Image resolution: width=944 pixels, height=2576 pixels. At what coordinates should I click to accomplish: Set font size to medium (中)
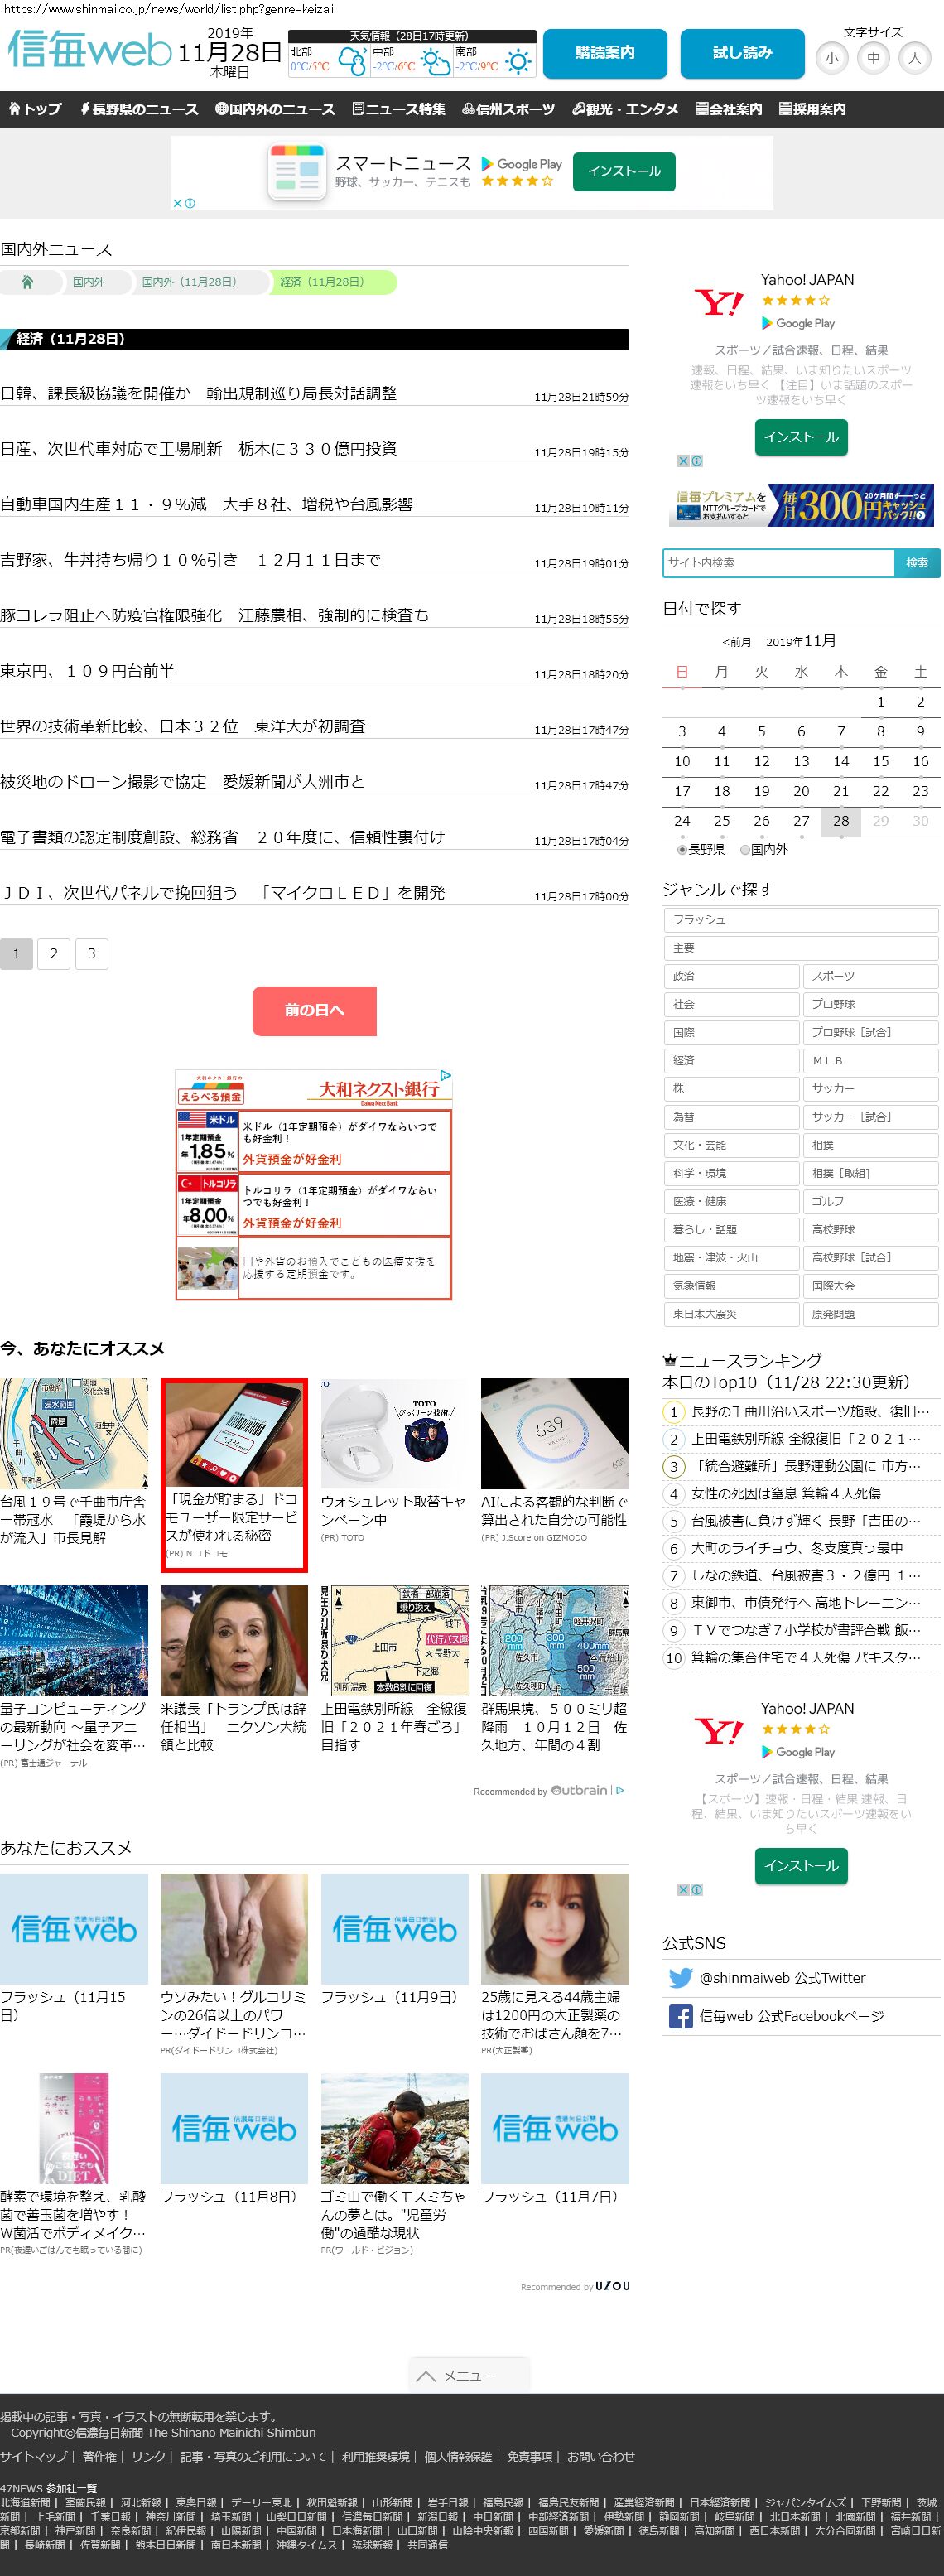873,58
